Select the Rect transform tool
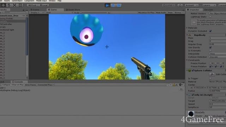The height and width of the screenshot is (127, 226). click(20, 5)
